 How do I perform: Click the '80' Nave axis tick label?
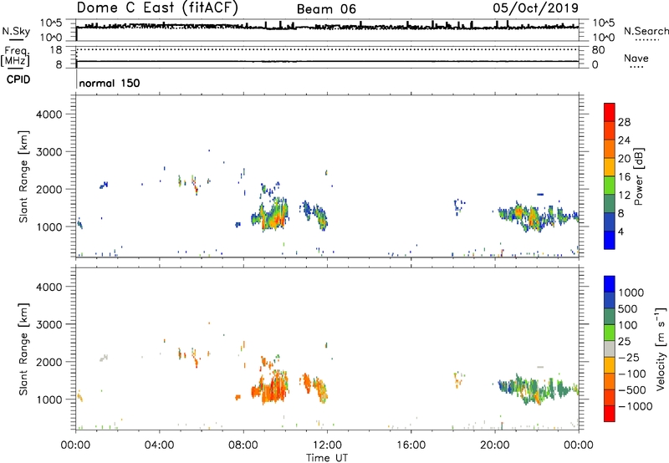[598, 50]
